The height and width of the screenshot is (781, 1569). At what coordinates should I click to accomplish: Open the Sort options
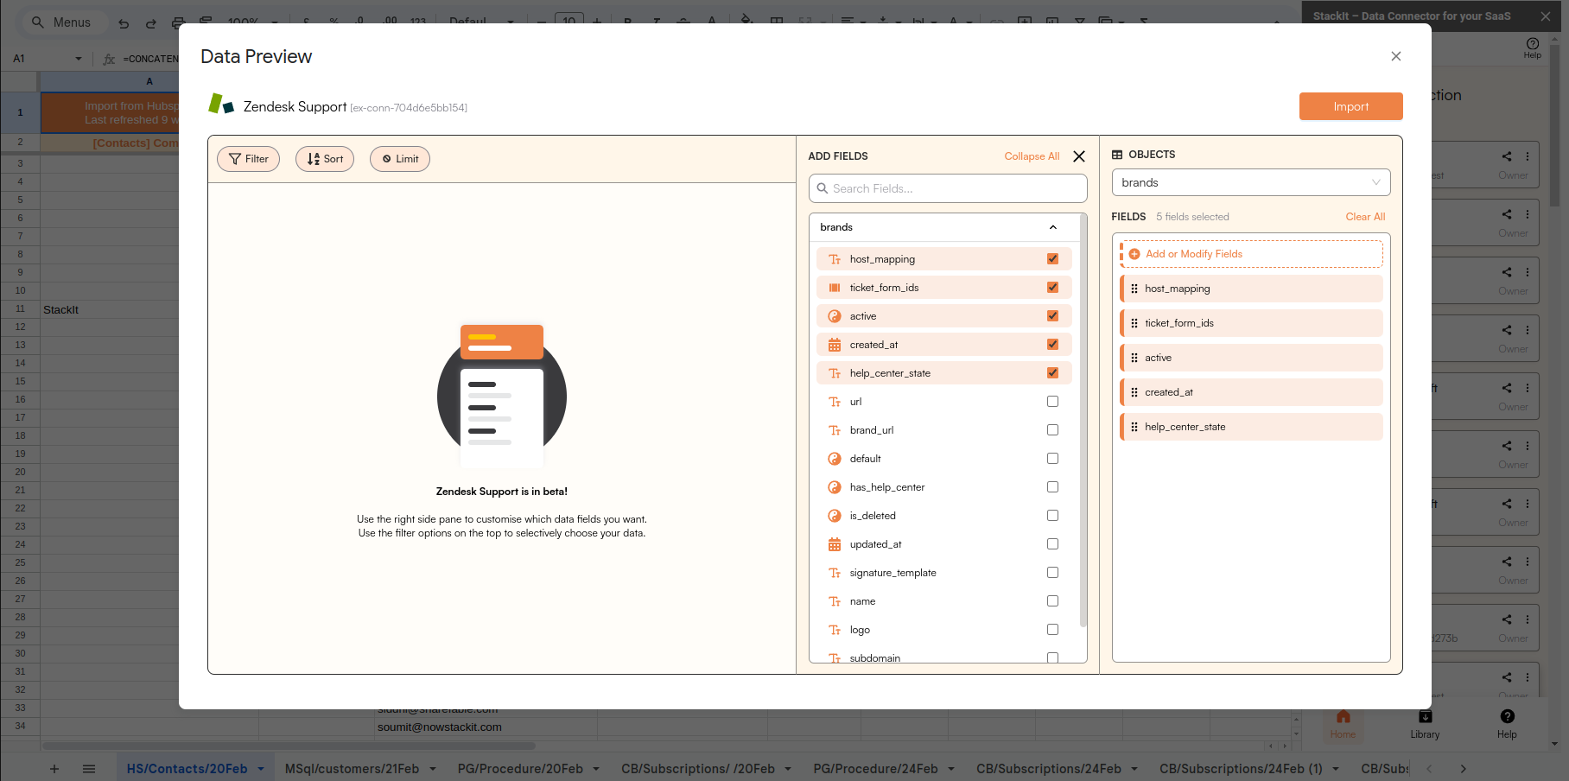[325, 159]
